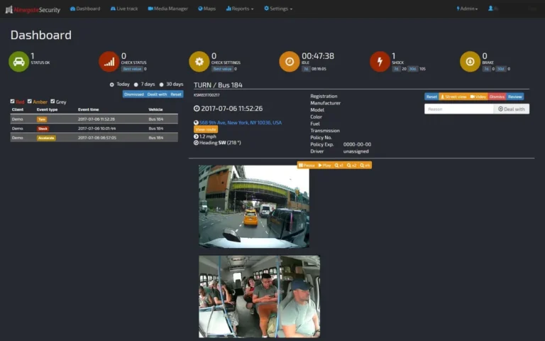The image size is (545, 341).
Task: Click the 7d tag under Shock
Action: (396, 69)
